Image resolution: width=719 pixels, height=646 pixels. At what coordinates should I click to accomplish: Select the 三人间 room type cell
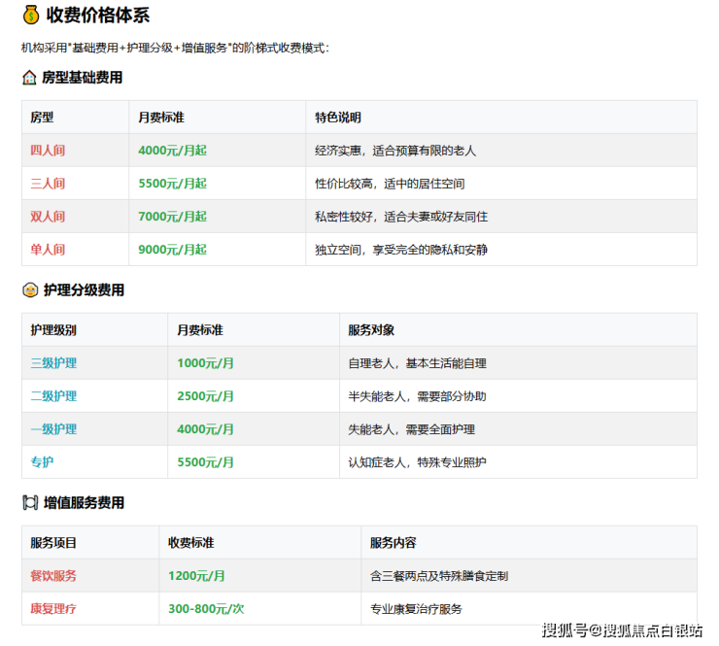48,184
